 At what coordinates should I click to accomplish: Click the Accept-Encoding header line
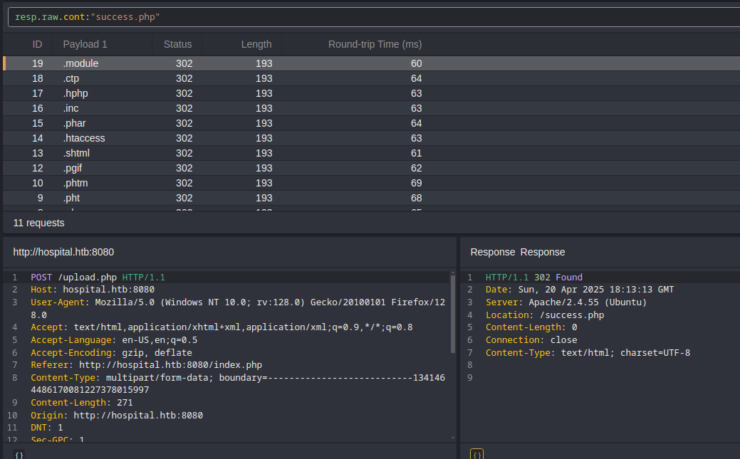[x=111, y=353]
